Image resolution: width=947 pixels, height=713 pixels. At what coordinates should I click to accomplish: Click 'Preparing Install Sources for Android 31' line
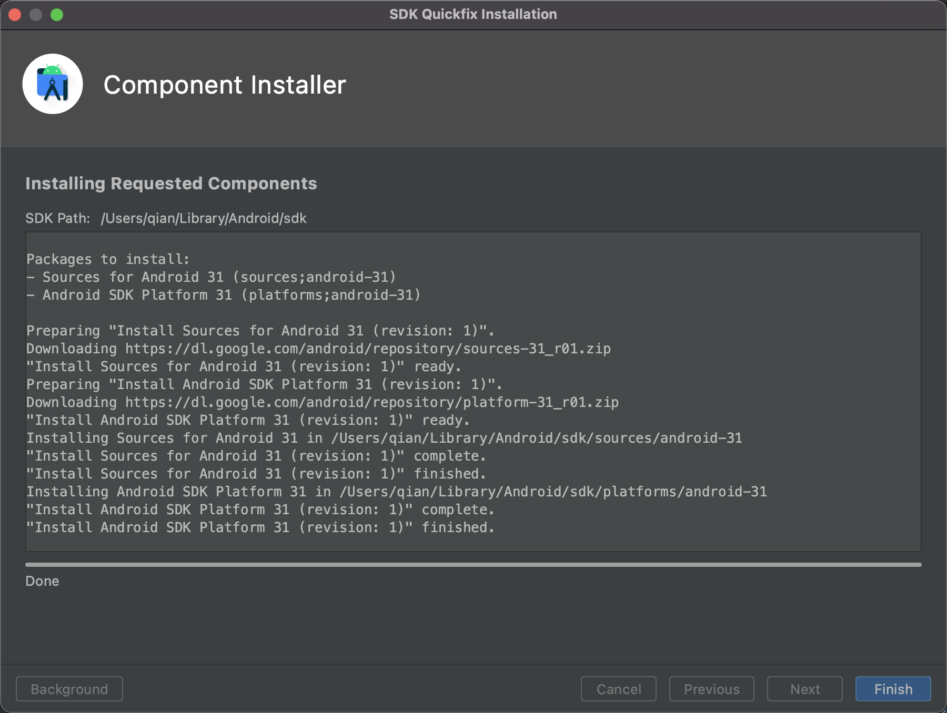point(260,331)
